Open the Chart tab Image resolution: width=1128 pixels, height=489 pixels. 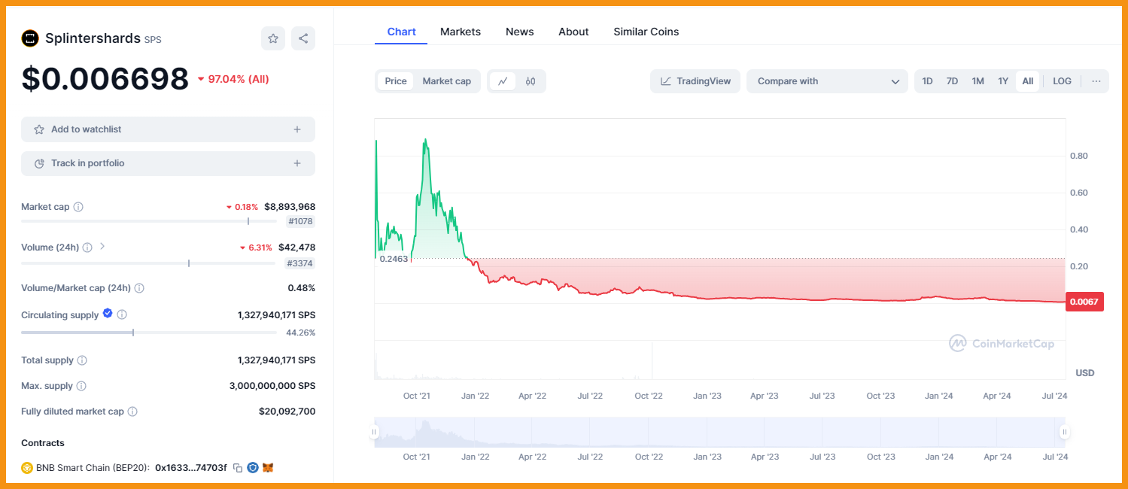pyautogui.click(x=401, y=32)
